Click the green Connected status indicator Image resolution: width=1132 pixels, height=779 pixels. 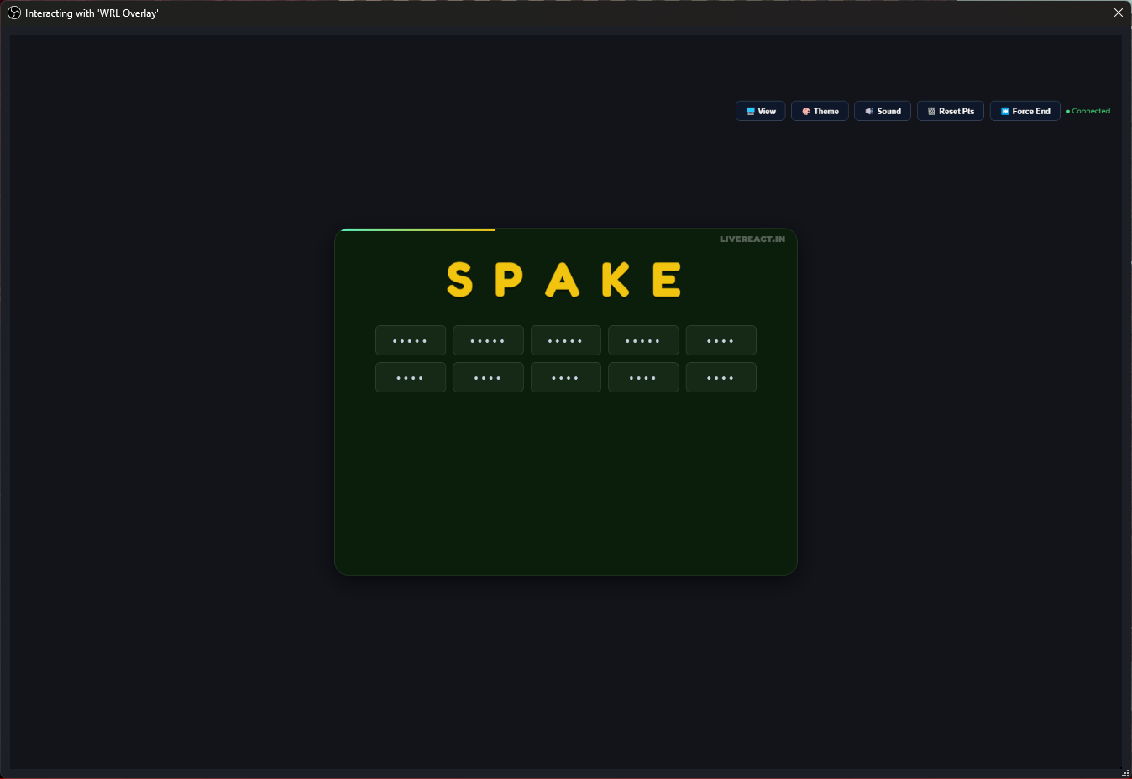click(x=1089, y=111)
